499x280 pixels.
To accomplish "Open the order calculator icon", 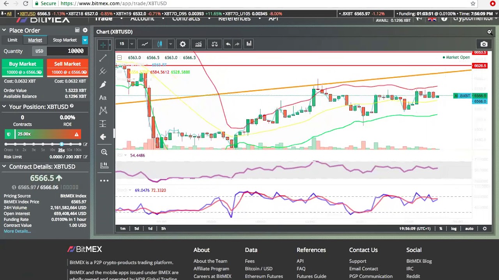I will click(x=77, y=30).
